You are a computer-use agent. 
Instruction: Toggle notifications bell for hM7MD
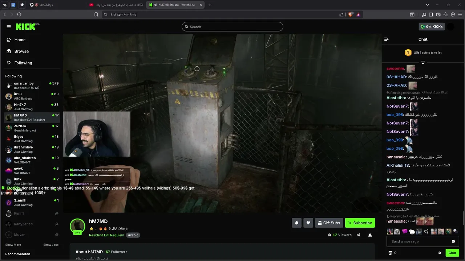click(x=296, y=223)
